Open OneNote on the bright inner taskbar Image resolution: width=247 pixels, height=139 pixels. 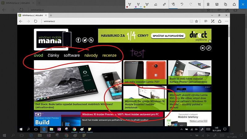pyautogui.click(x=59, y=129)
